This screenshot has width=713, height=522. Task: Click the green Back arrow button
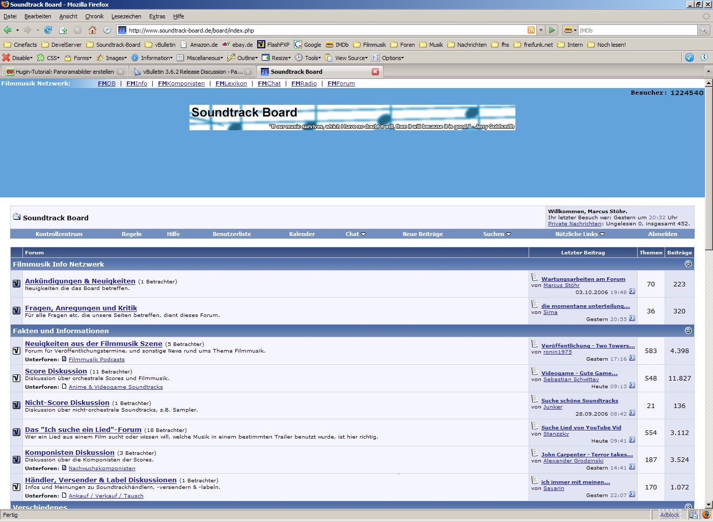pos(8,30)
